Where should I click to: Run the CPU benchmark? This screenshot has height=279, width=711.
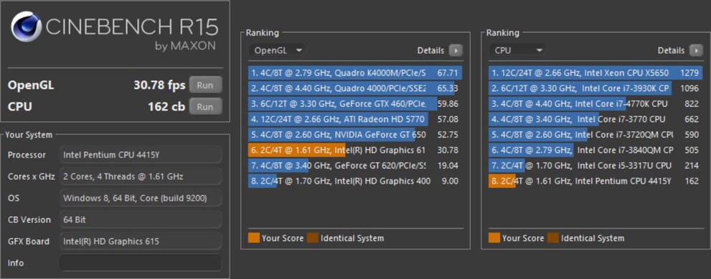[205, 107]
